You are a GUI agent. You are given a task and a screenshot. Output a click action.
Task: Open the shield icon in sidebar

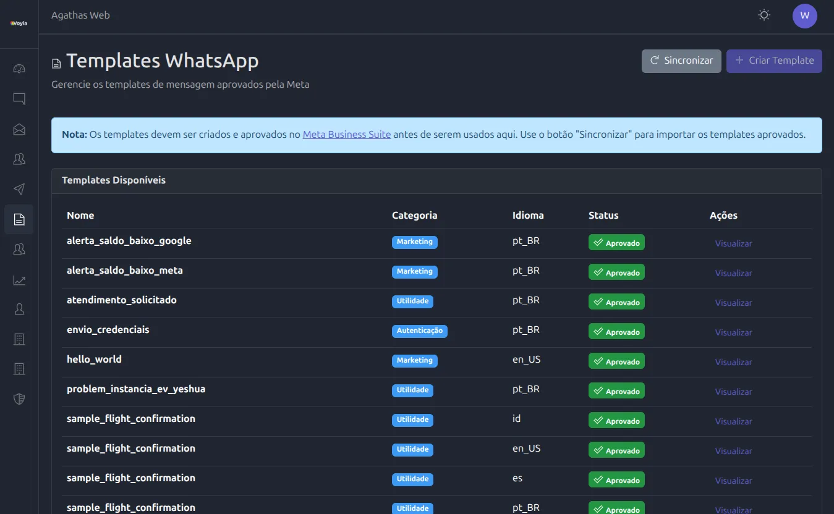point(19,398)
